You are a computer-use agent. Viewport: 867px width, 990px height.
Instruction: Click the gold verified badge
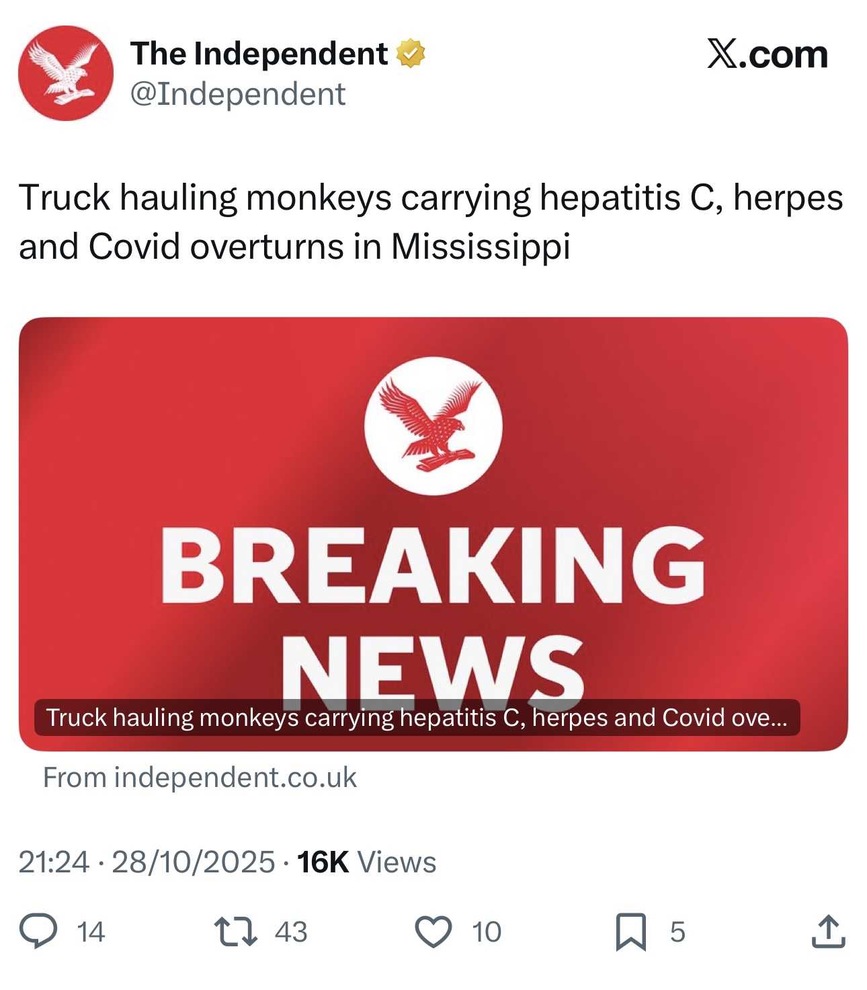pyautogui.click(x=411, y=54)
